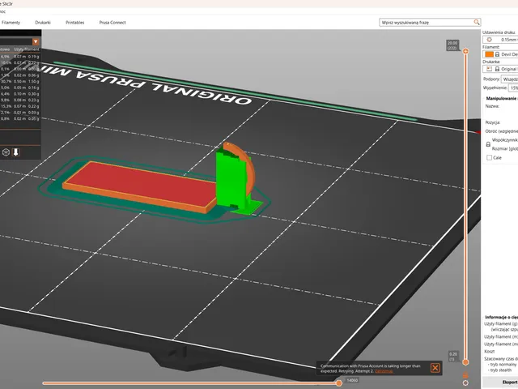Toggle the scale ratio lock icon
This screenshot has width=518, height=389.
[x=488, y=144]
